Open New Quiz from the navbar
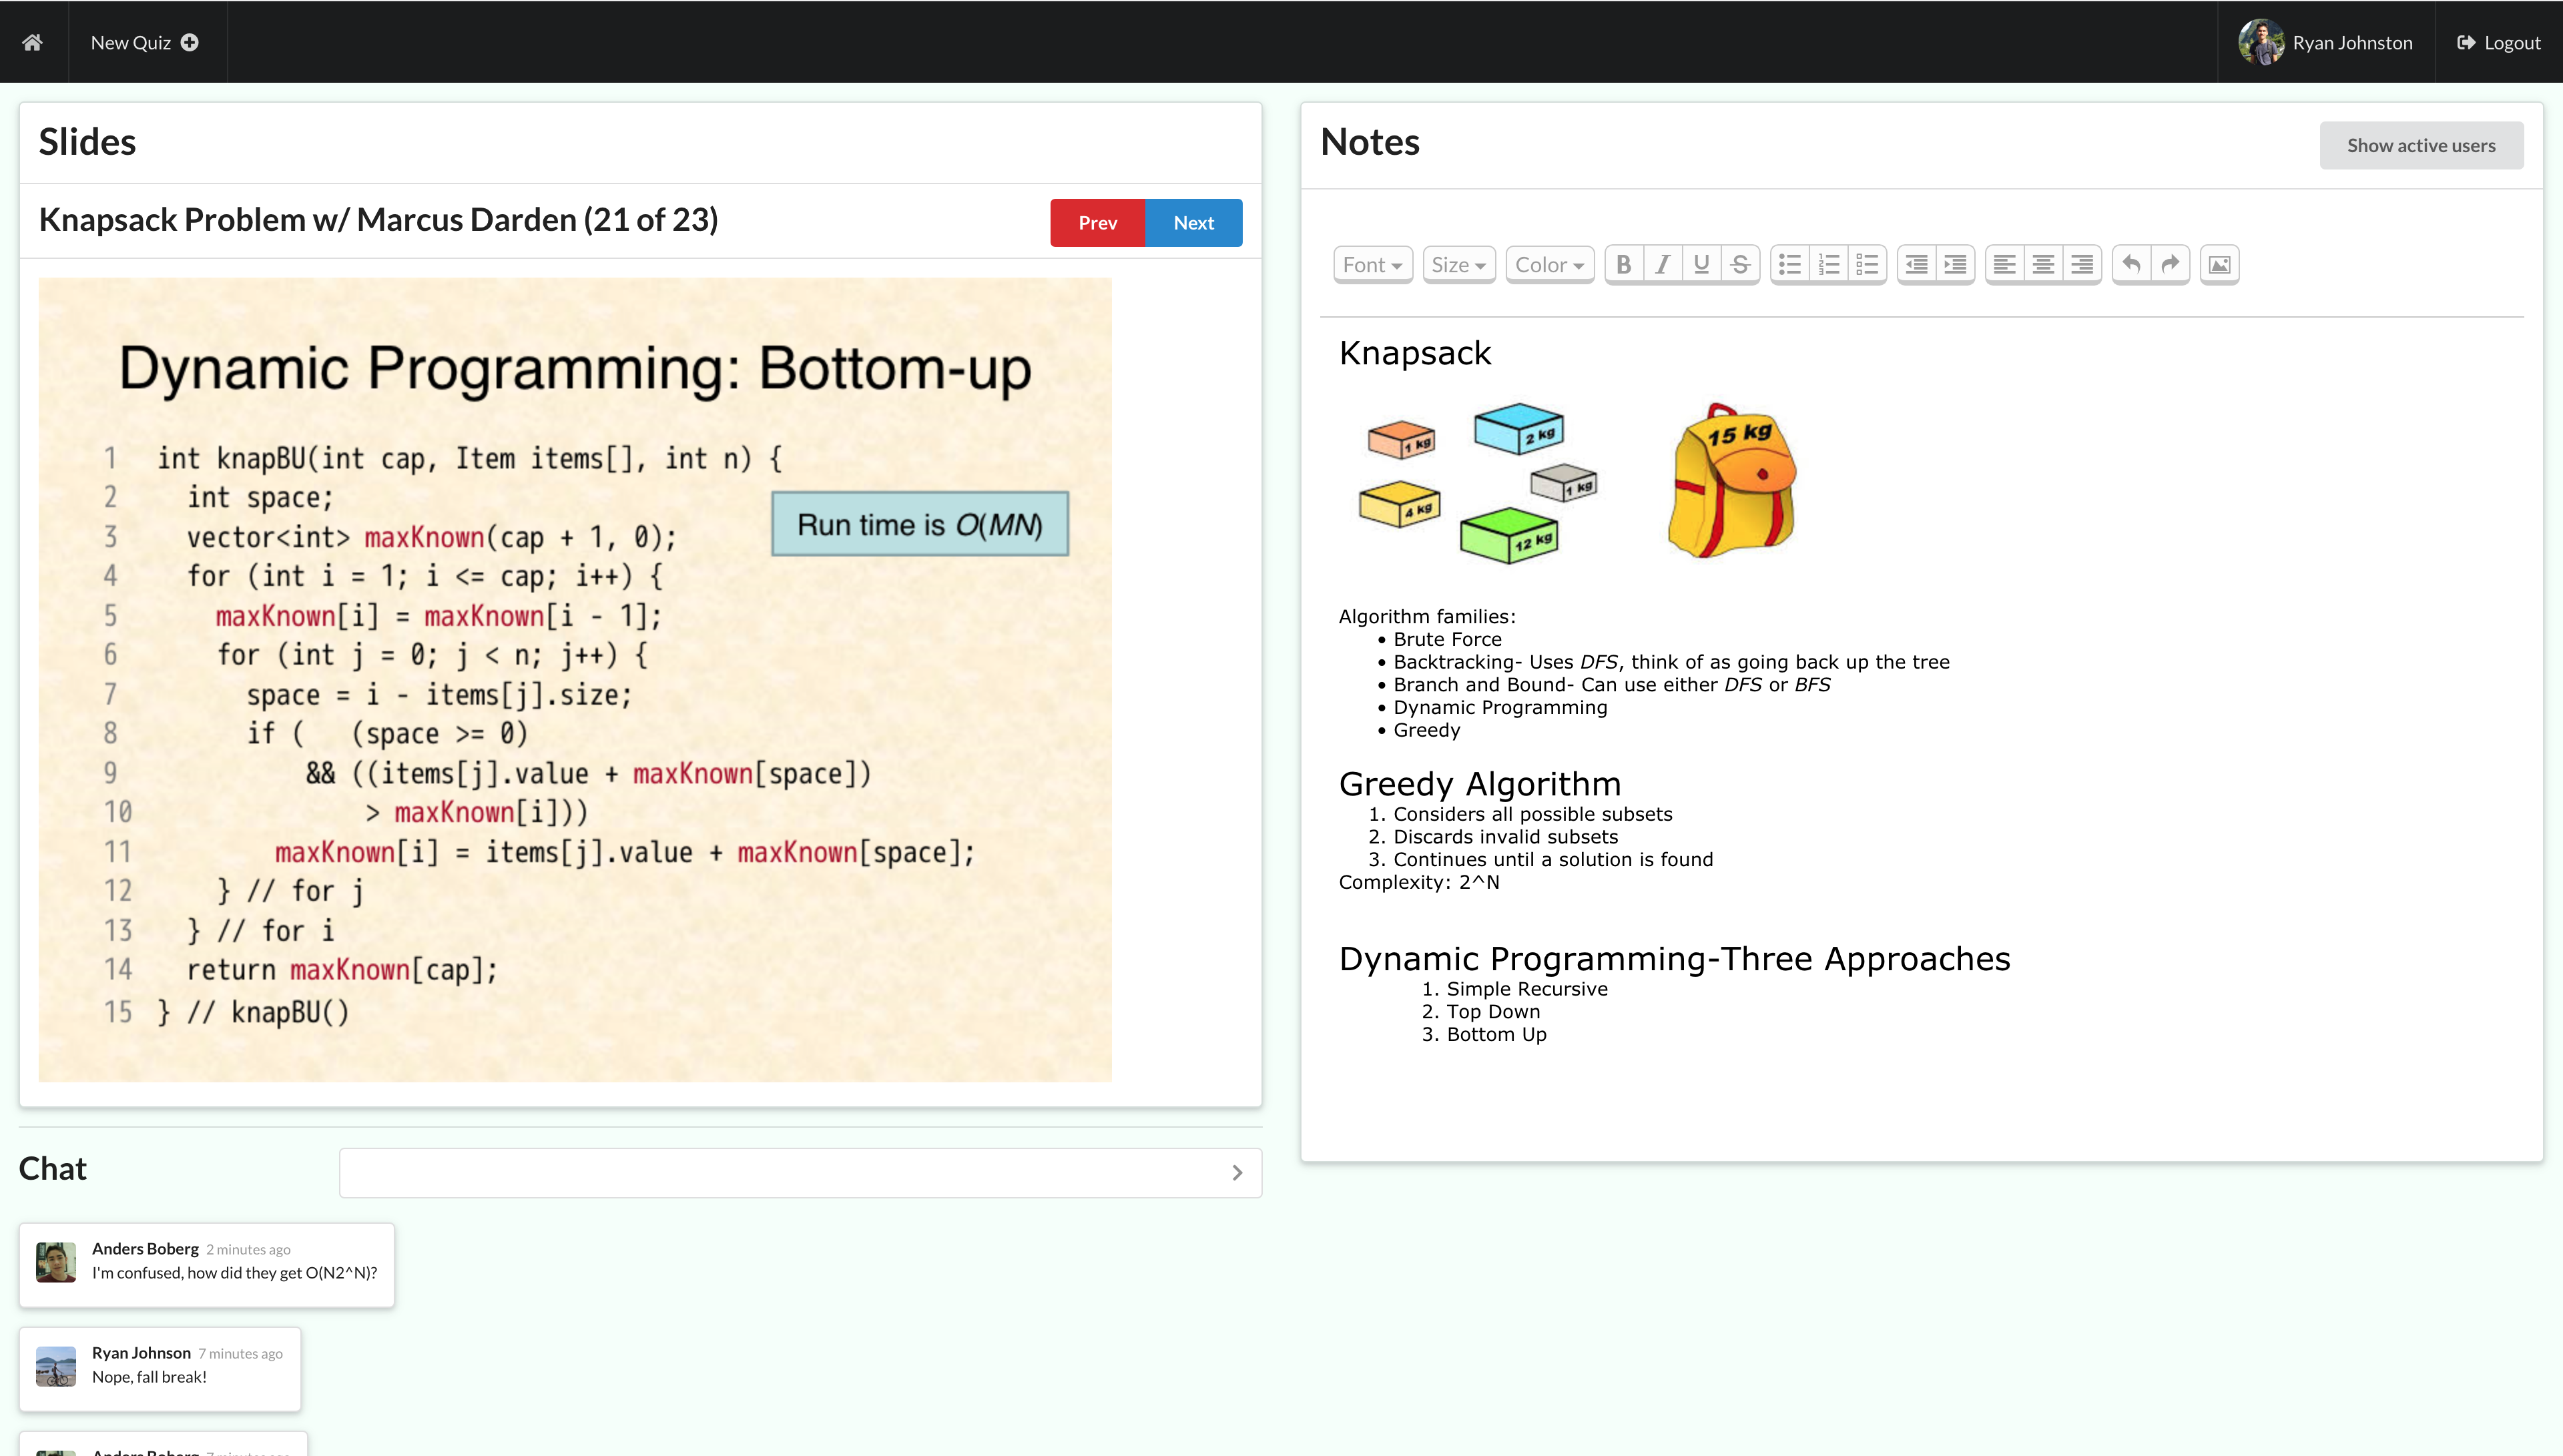This screenshot has height=1456, width=2563. pyautogui.click(x=145, y=42)
